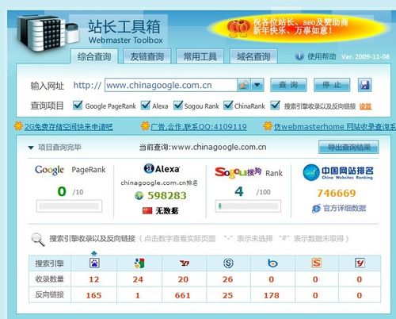This screenshot has width=396, height=319.
Task: Uncheck the Google PageRank checkbox
Action: (x=78, y=106)
